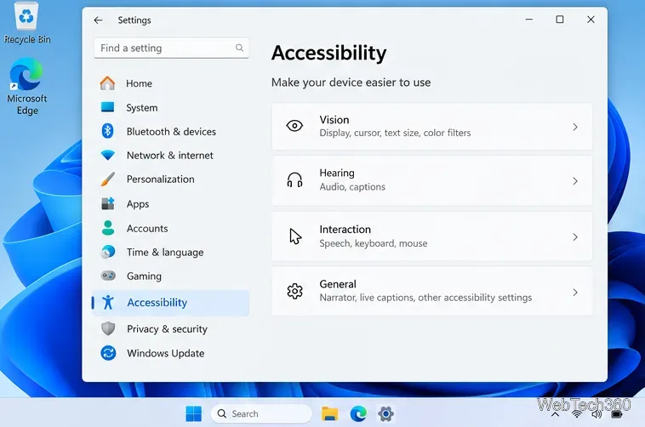The height and width of the screenshot is (427, 645).
Task: Click the volume speaker tray icon
Action: (596, 414)
